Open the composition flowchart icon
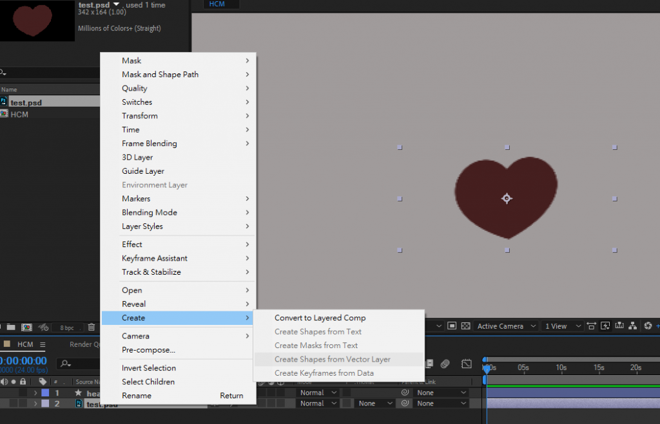 [x=633, y=326]
